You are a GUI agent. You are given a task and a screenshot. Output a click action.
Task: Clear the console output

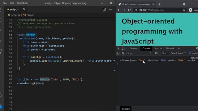point(123,53)
